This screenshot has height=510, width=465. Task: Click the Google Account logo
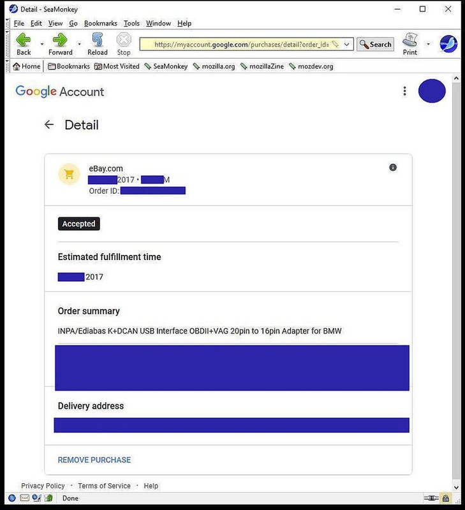[x=59, y=91]
